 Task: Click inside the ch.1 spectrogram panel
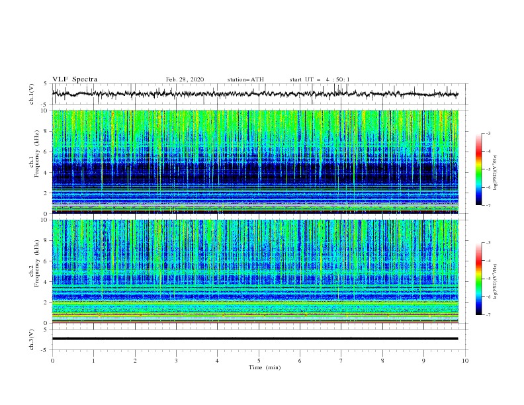(255, 161)
